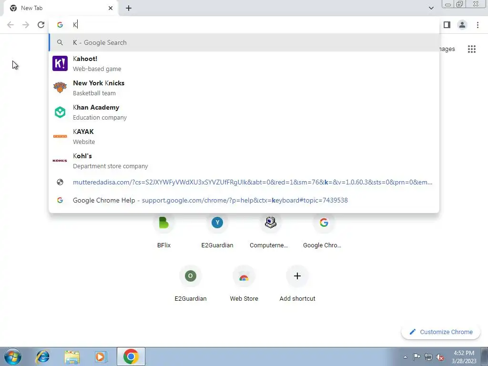The image size is (488, 366).
Task: Expand the tab search dropdown arrow
Action: [431, 8]
